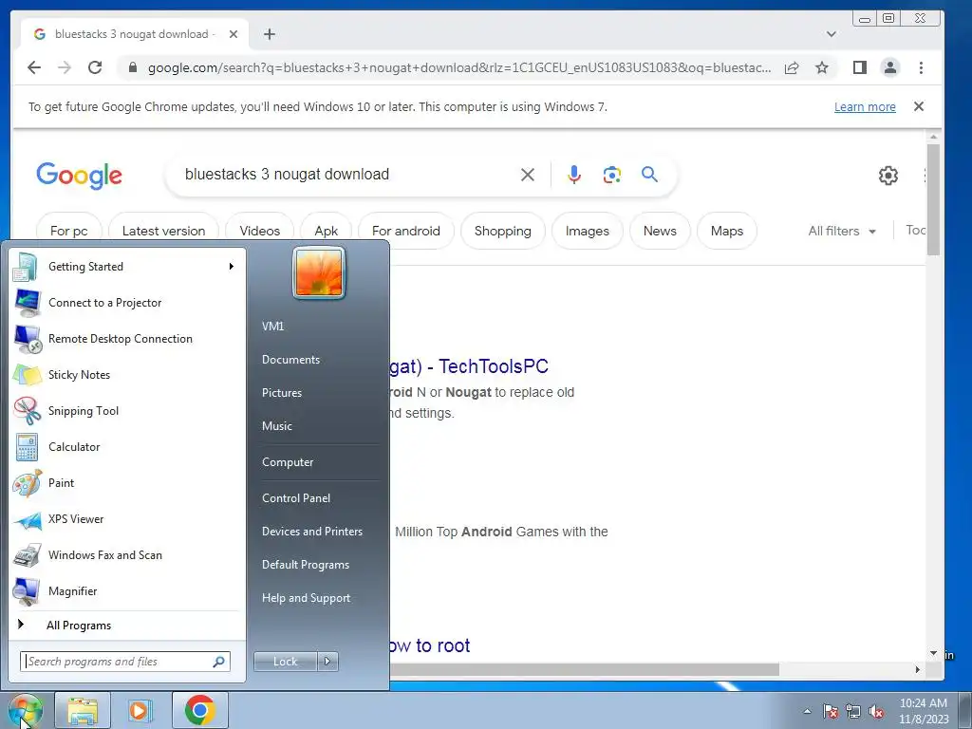Open new Chrome tab

(x=269, y=34)
